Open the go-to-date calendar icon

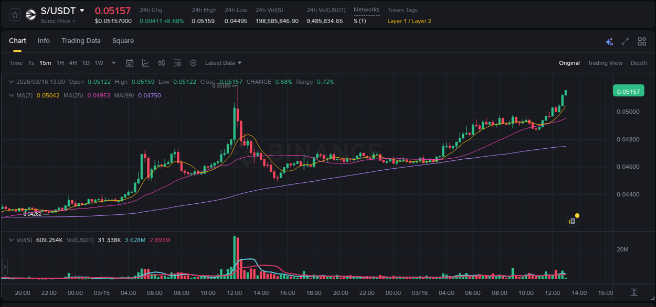[x=130, y=63]
